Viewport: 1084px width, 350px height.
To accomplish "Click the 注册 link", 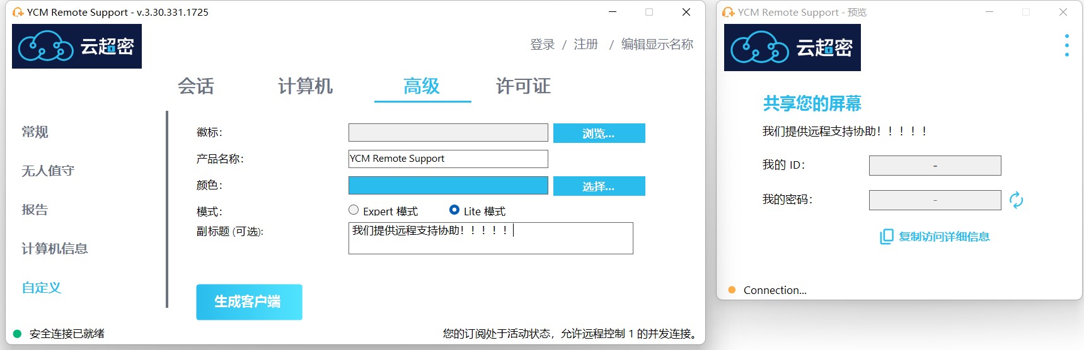I will (586, 44).
